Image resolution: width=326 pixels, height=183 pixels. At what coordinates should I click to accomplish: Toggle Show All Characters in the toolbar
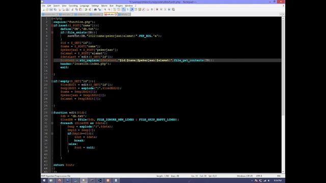point(127,10)
